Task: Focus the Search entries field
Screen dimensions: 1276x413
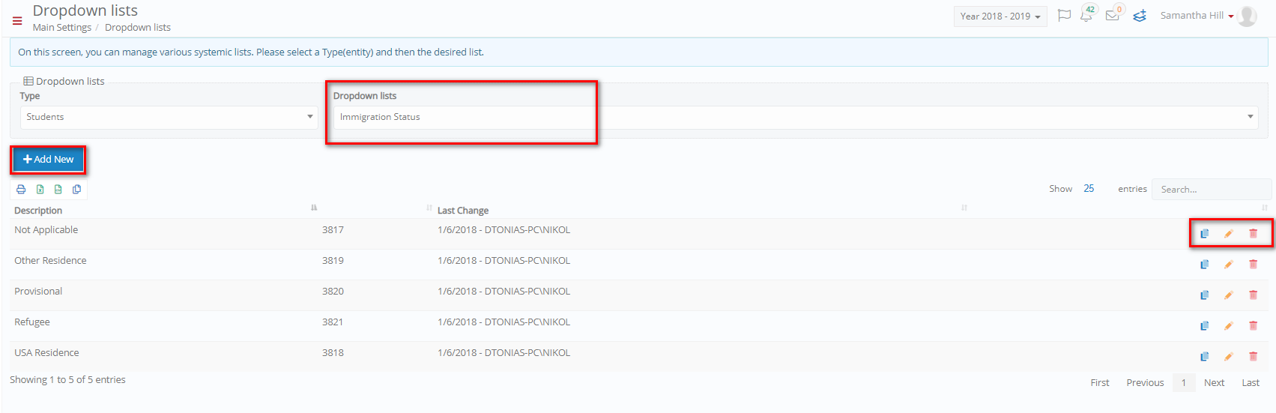Action: coord(1212,190)
